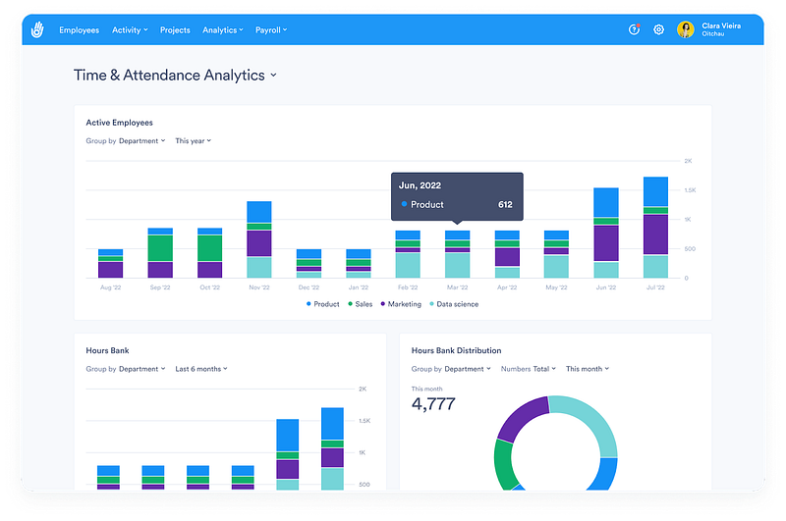Image resolution: width=786 pixels, height=521 pixels.
Task: Go to the Employees menu item
Action: point(80,30)
